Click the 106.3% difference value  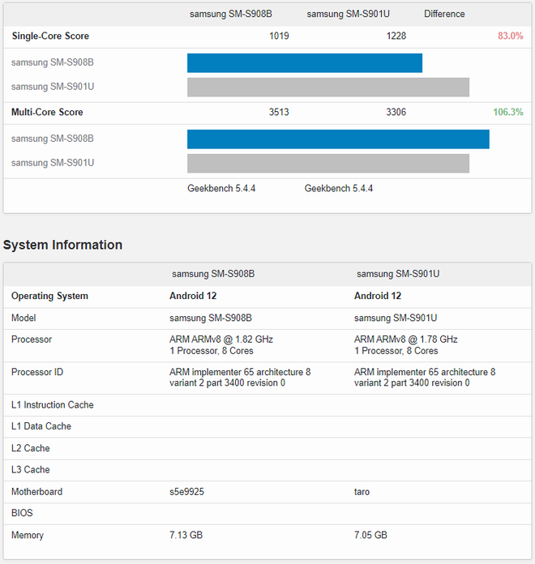click(508, 112)
